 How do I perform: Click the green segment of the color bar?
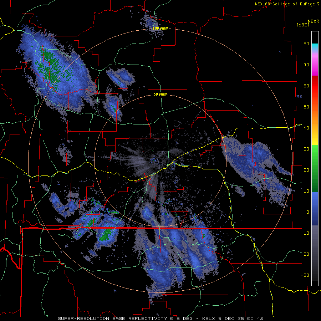(x=315, y=168)
